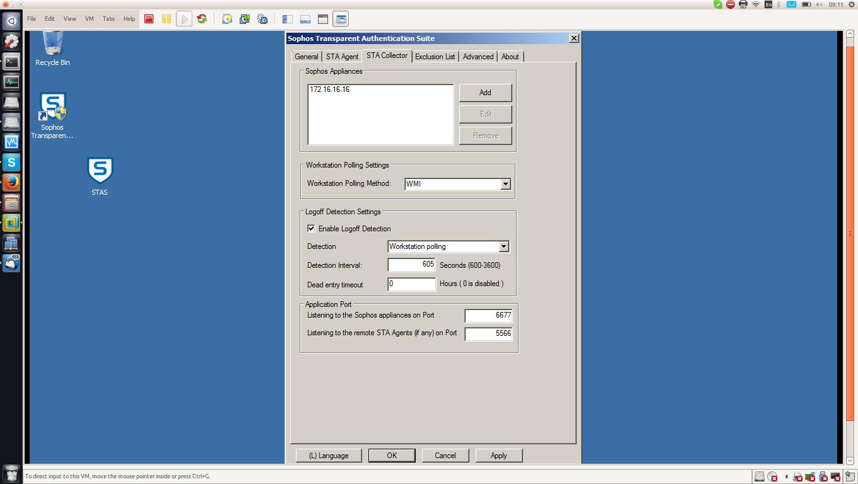Click the OK button
Image resolution: width=858 pixels, height=484 pixels.
coord(392,456)
